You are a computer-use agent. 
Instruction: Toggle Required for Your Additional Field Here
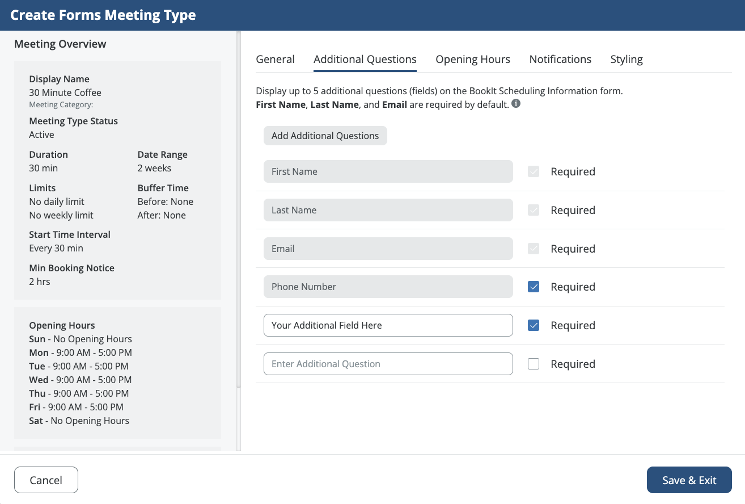(x=534, y=326)
